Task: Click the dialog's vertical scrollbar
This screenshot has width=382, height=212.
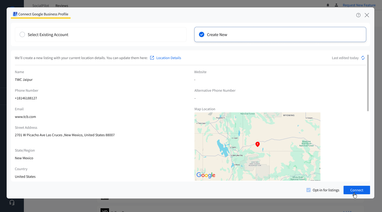Action: pos(368,83)
